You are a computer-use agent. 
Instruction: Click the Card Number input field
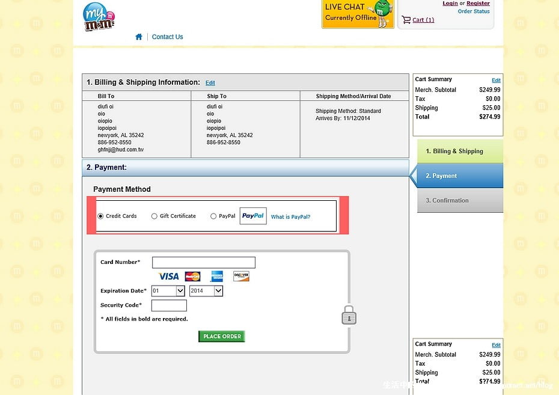pyautogui.click(x=203, y=263)
